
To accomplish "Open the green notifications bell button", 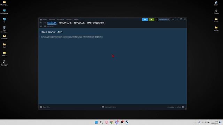I will click(151, 19).
